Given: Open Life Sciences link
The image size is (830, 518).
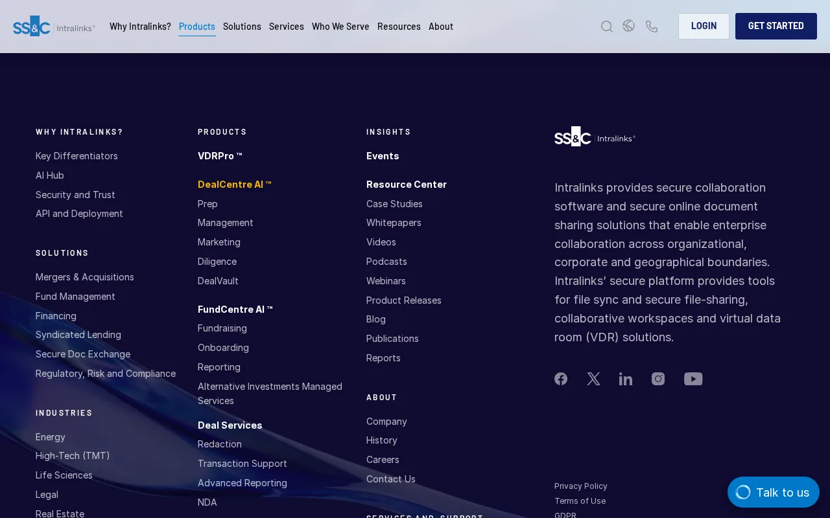Looking at the screenshot, I should pyautogui.click(x=64, y=475).
